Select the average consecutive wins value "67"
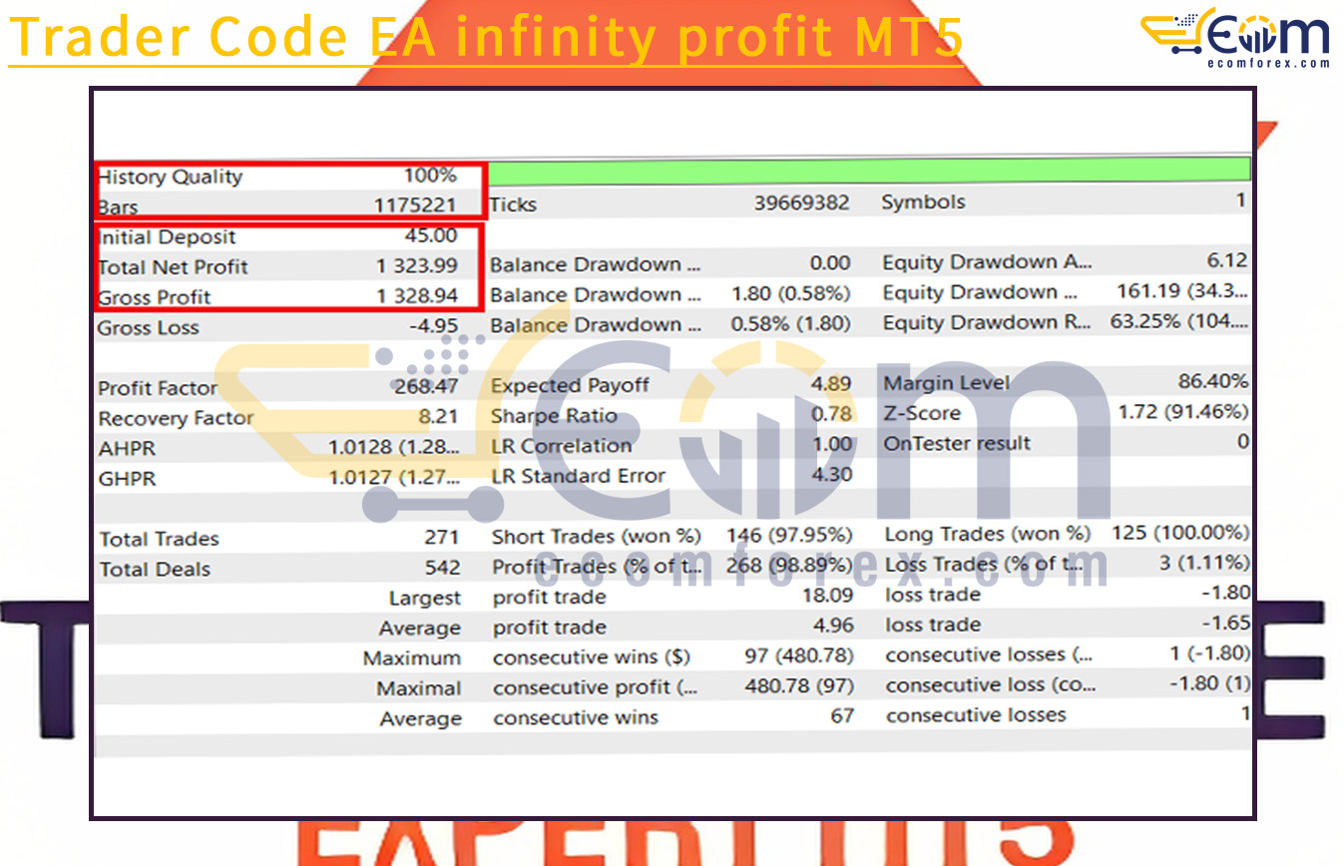The width and height of the screenshot is (1343, 866). (842, 715)
